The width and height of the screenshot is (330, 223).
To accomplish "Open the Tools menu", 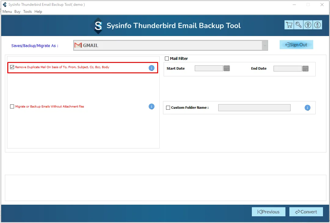I will [x=27, y=12].
